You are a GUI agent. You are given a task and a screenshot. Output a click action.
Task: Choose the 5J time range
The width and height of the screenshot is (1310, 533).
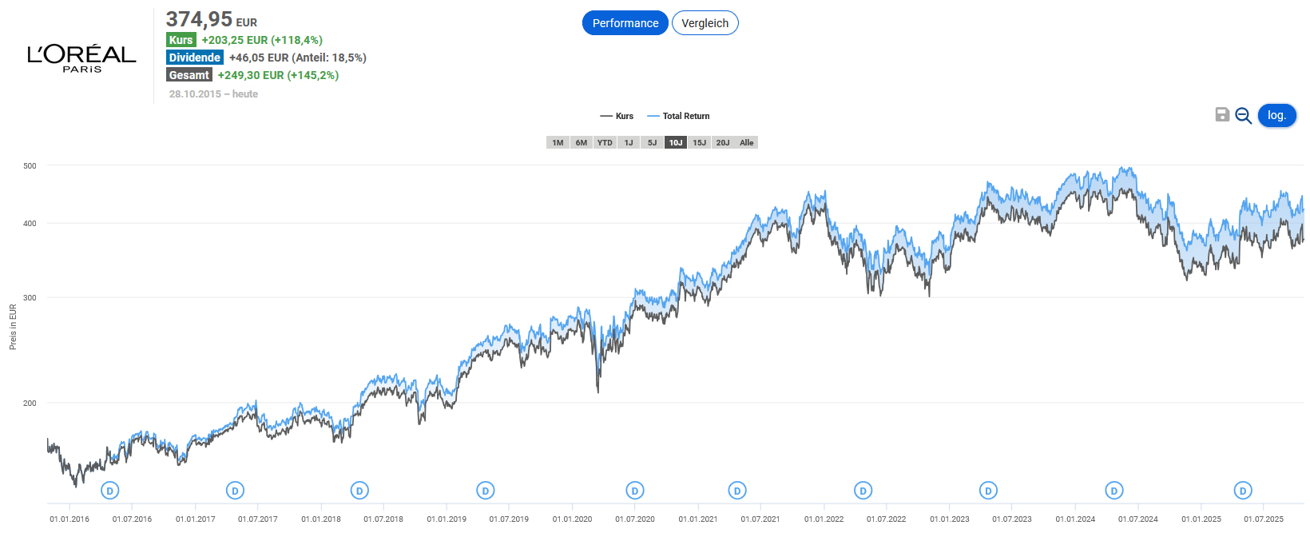[x=652, y=143]
